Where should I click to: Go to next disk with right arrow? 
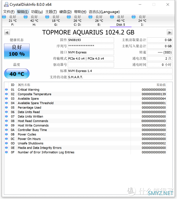[x=169, y=33]
